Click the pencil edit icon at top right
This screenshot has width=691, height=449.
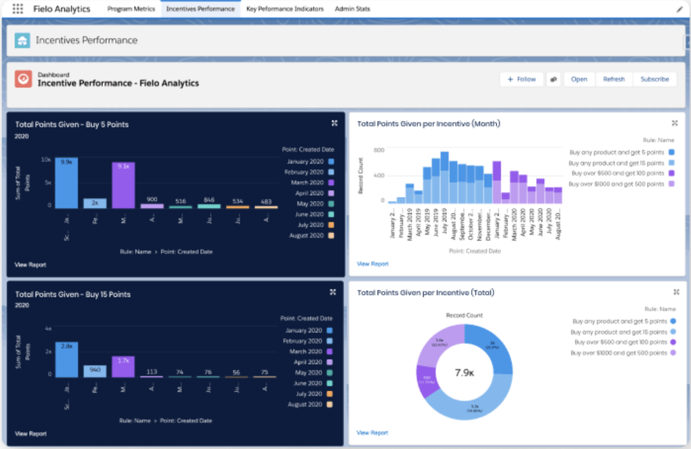(679, 9)
